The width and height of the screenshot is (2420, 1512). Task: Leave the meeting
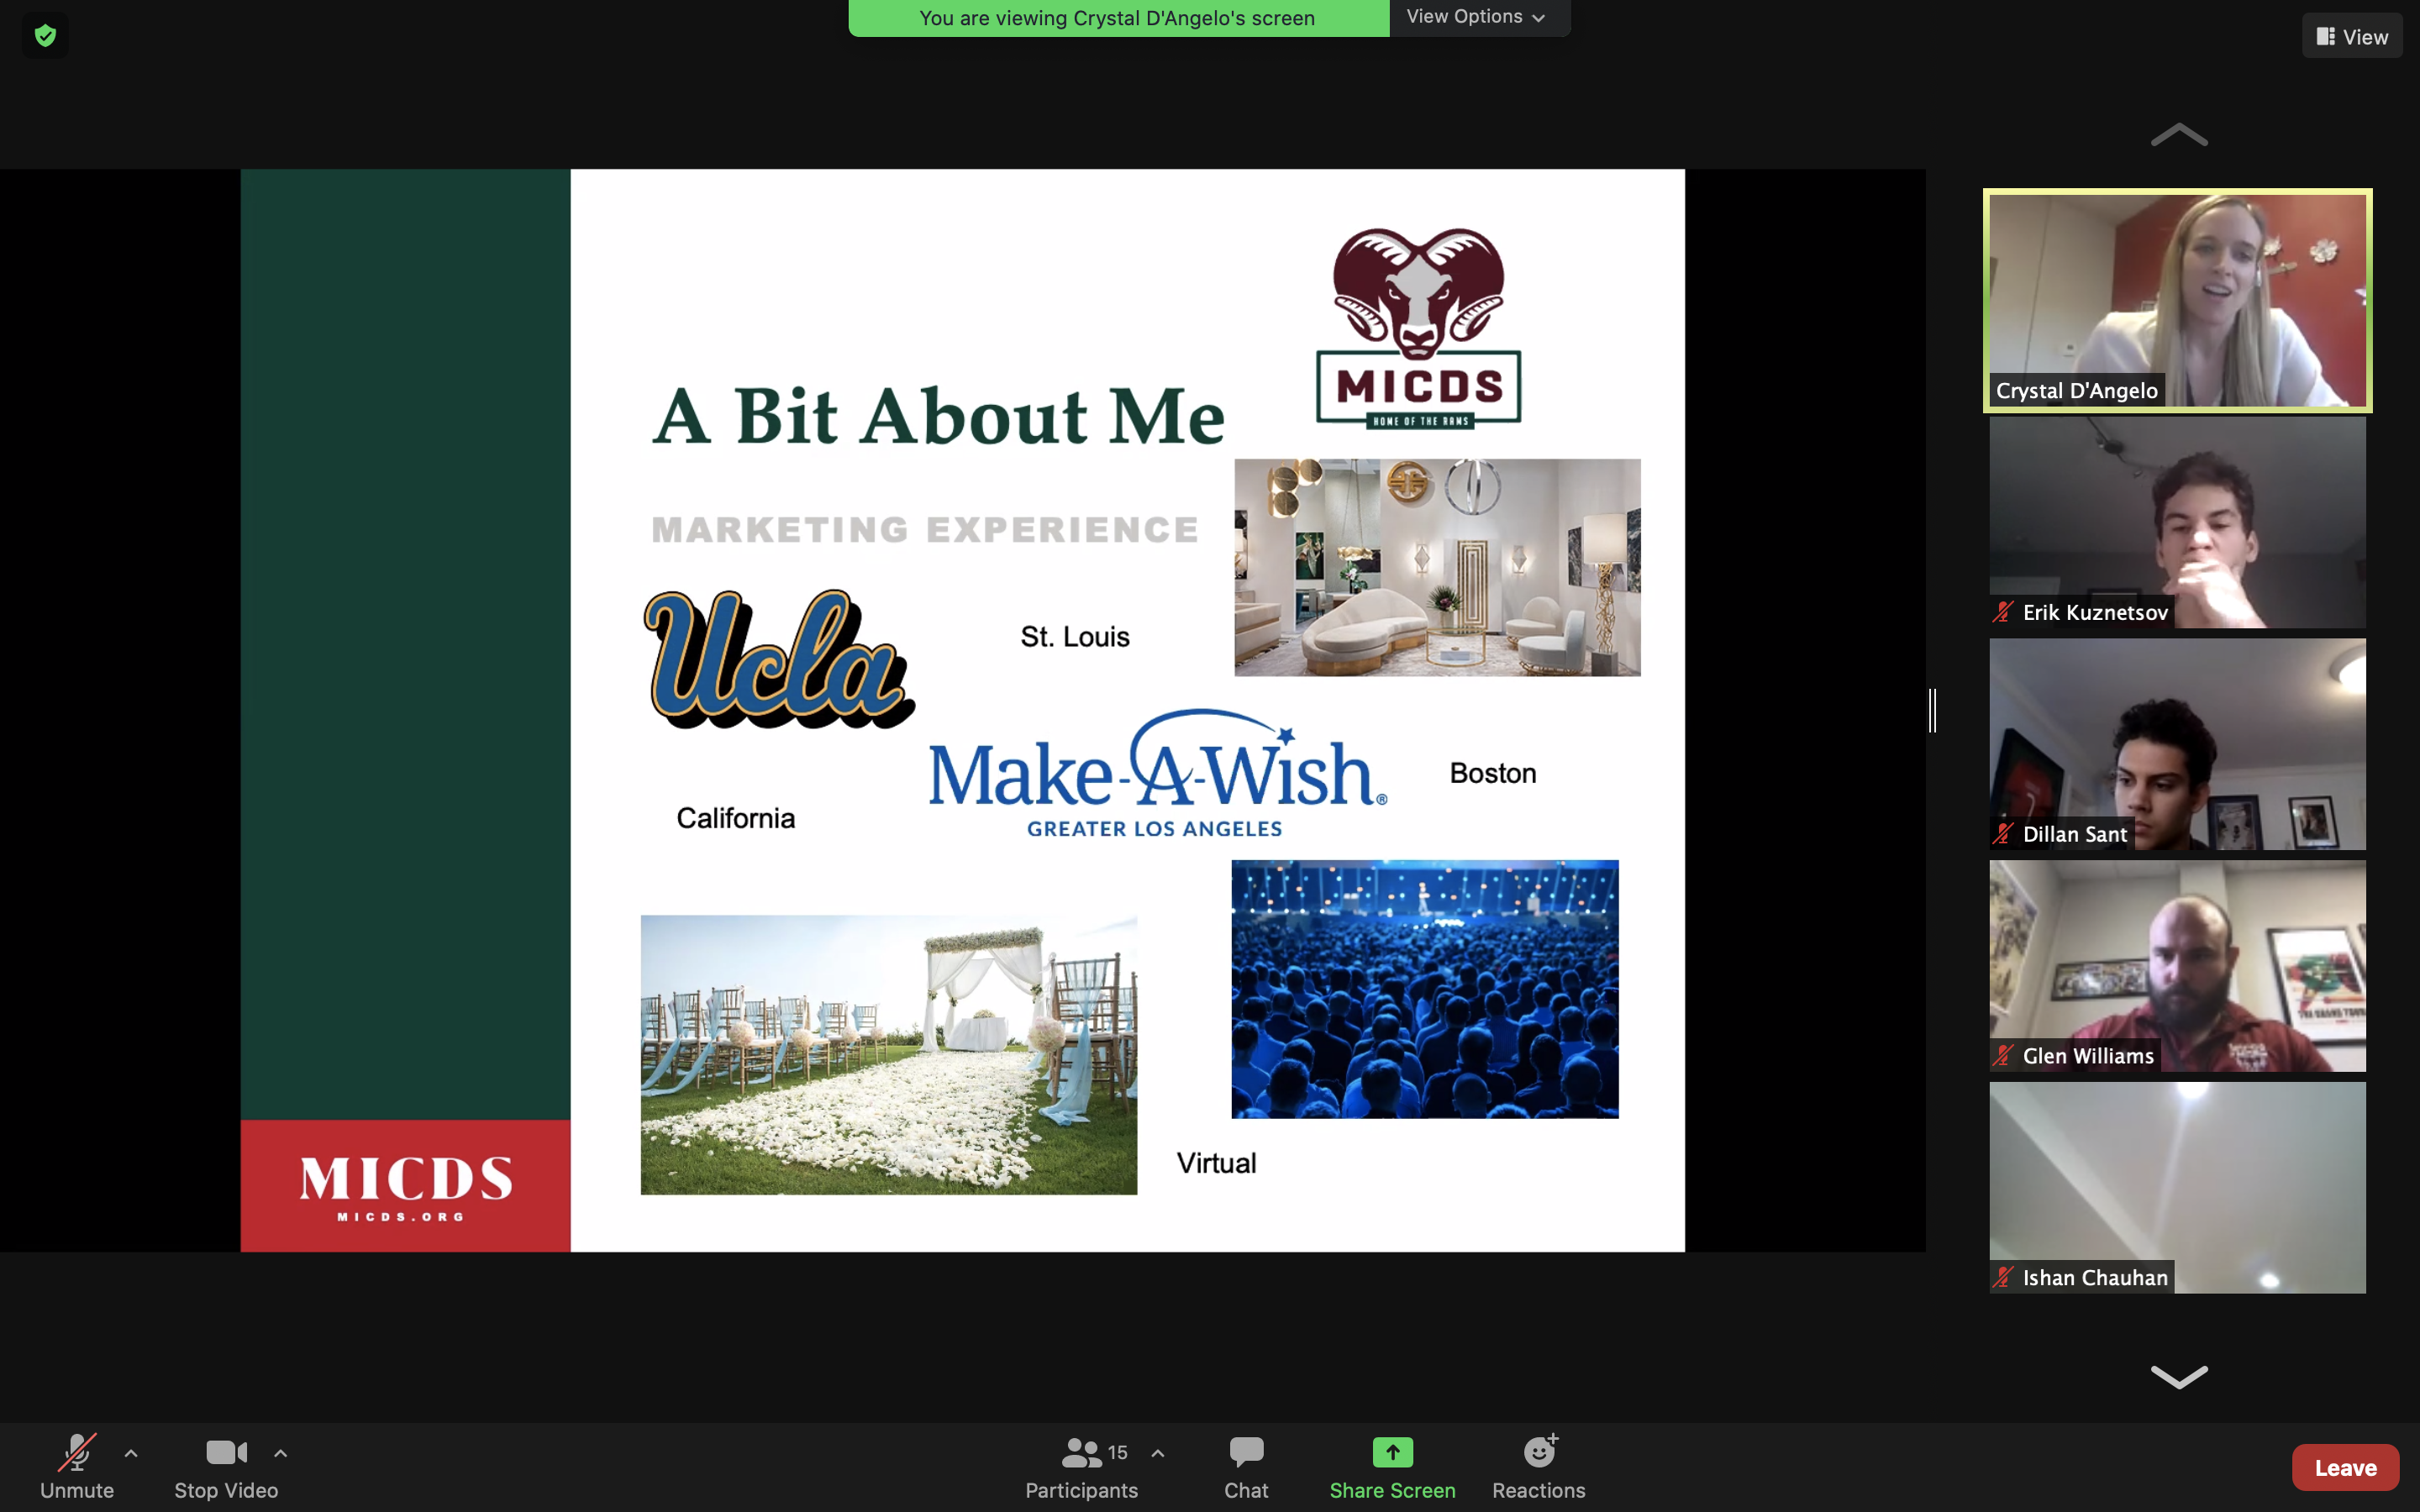click(x=2345, y=1467)
